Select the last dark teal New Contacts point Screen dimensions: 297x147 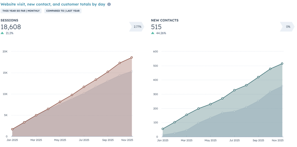(x=282, y=63)
